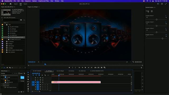169x95 pixels.
Task: Enable the Ingest checkbox in Media Browser
Action: (19, 73)
